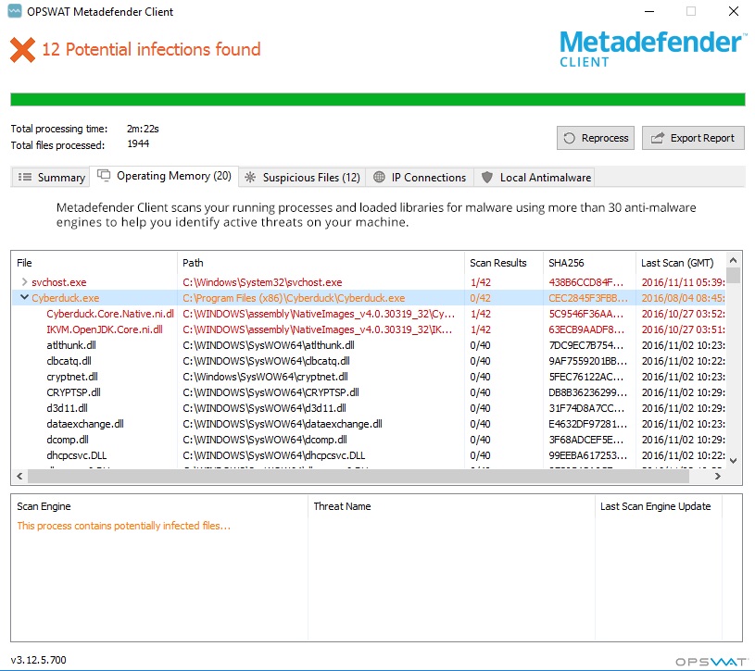This screenshot has width=755, height=671.
Task: Click the Threat Name column header
Action: 451,506
